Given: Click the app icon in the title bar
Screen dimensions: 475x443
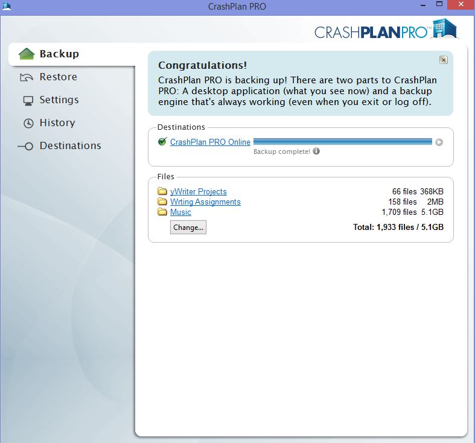Looking at the screenshot, I should click(x=7, y=6).
